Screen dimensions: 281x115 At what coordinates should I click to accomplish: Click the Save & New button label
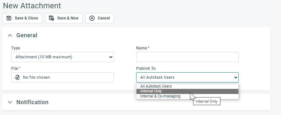click(x=68, y=18)
